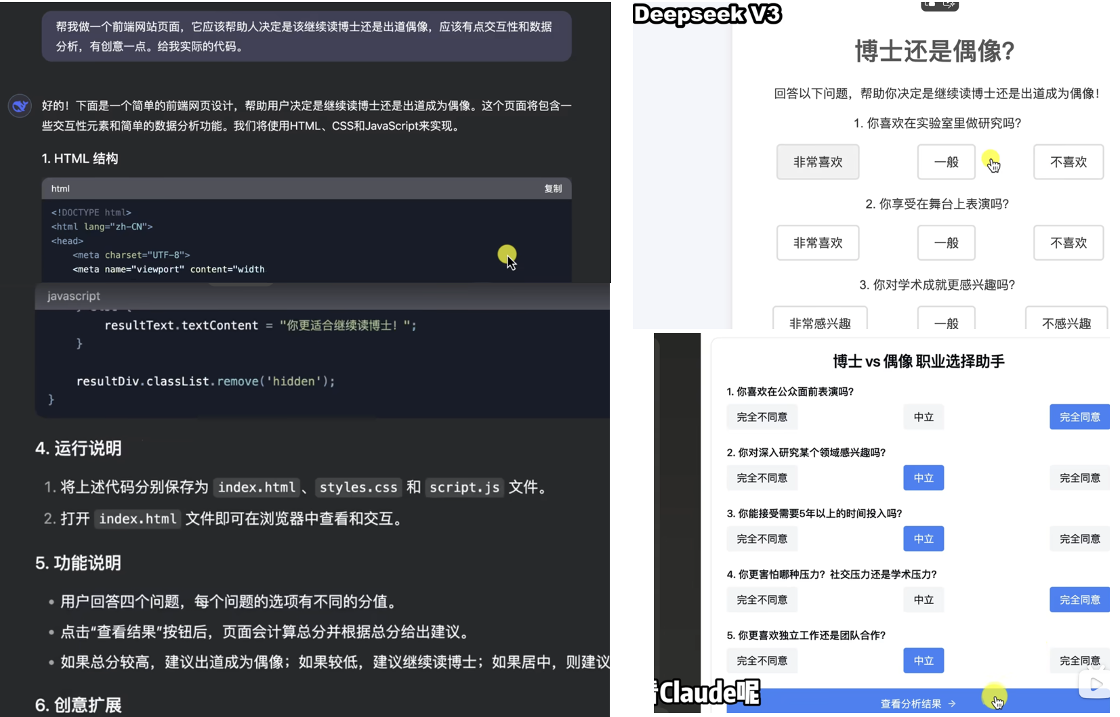
Task: Choose 不感兴趣 for academic achievement question
Action: point(1066,318)
